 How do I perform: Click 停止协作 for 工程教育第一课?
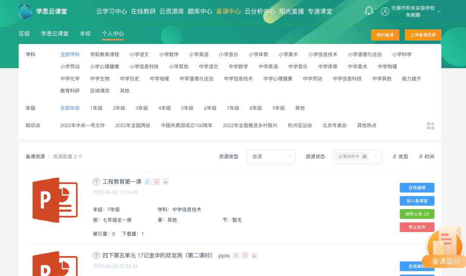coord(417,227)
